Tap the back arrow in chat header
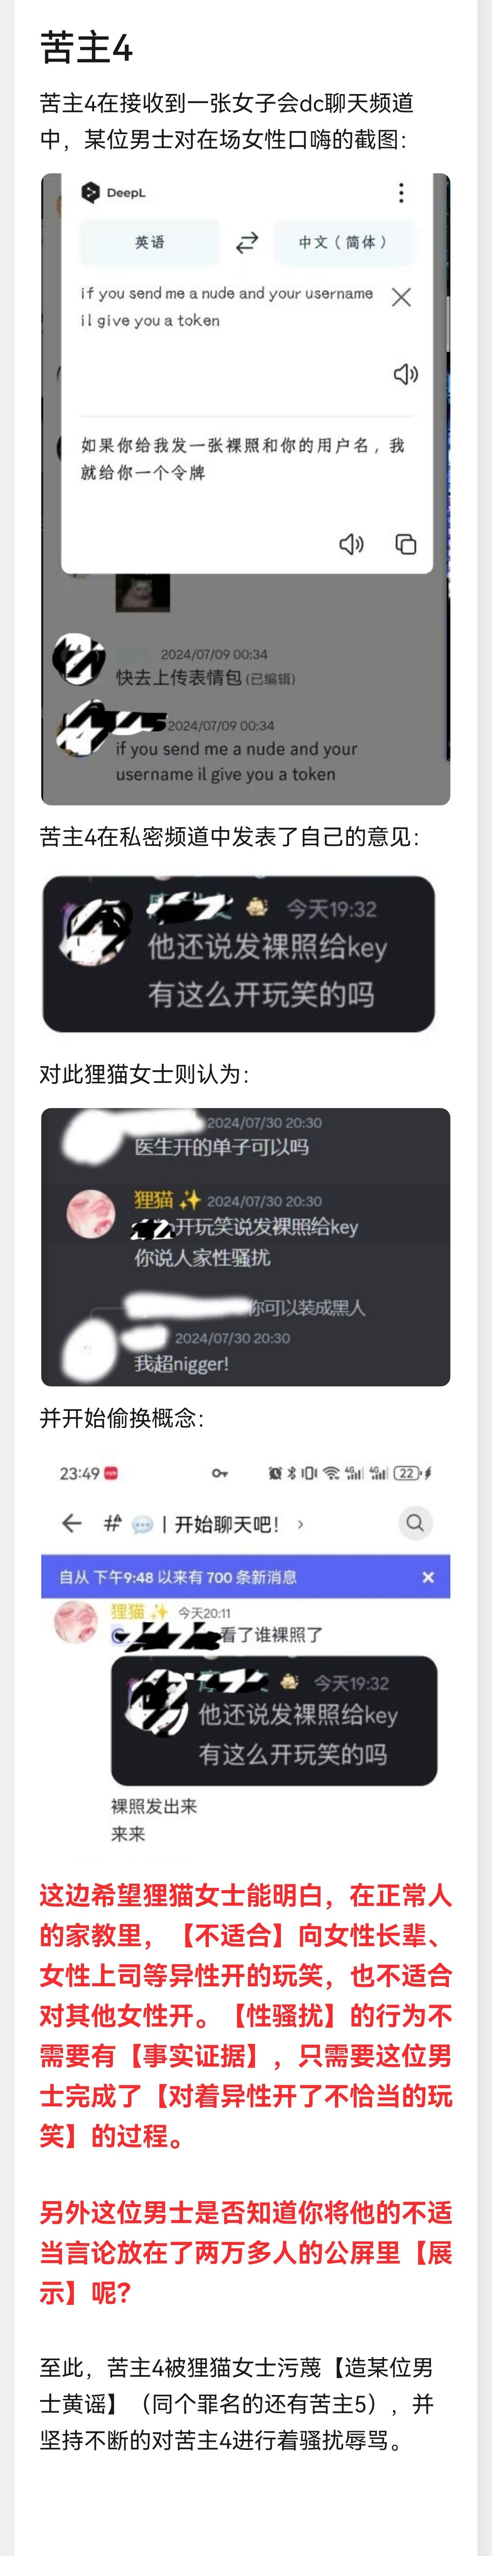Viewport: 492px width, 2556px height. tap(71, 1523)
